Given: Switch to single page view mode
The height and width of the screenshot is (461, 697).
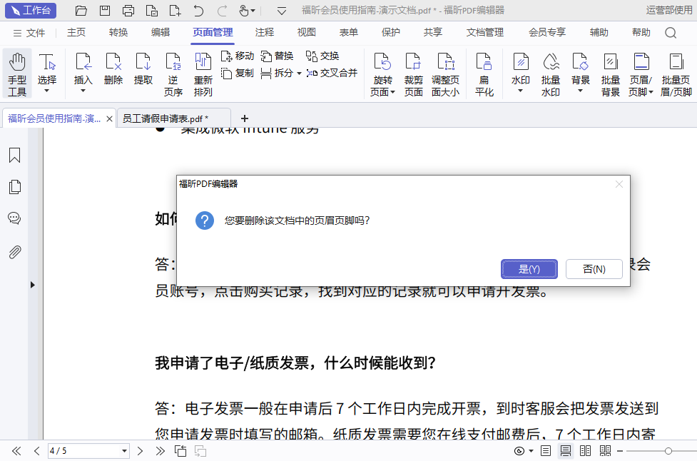Looking at the screenshot, I should 546,451.
